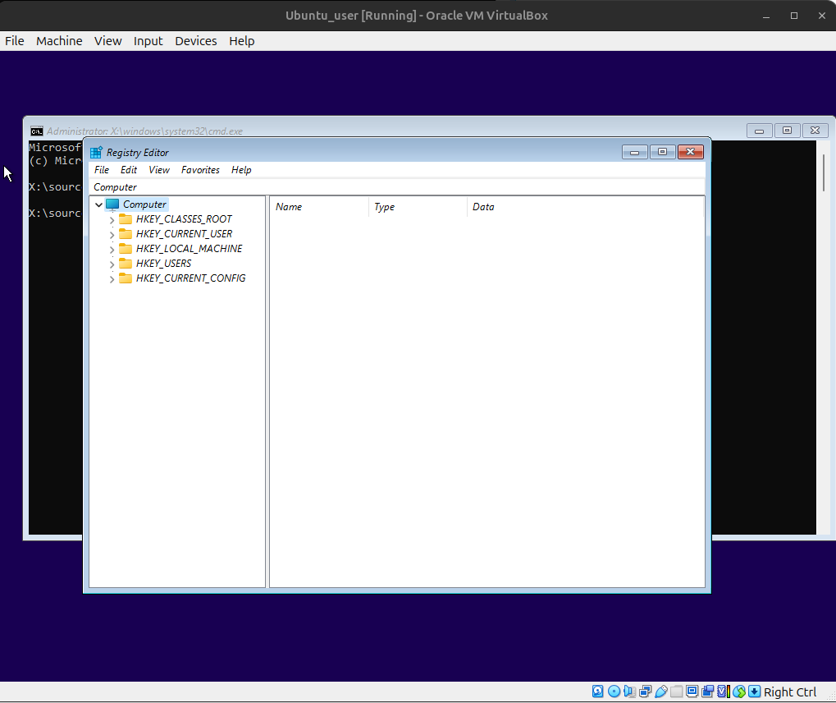Click the VirtualBox display status icon
Screen dimensions: 836x703
(x=692, y=692)
